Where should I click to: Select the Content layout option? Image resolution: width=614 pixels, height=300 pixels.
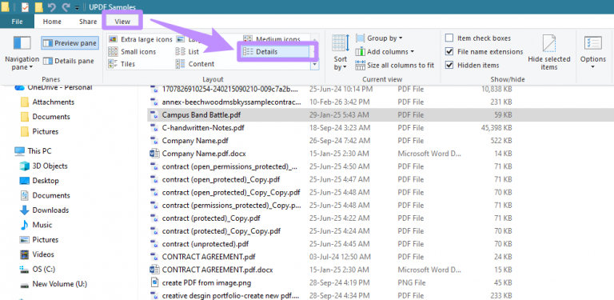click(x=195, y=64)
